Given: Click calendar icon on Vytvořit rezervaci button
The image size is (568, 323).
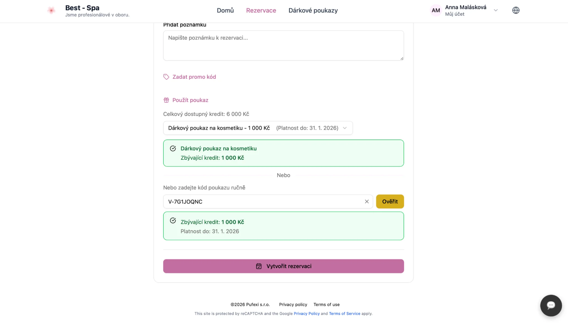Looking at the screenshot, I should click(x=259, y=266).
